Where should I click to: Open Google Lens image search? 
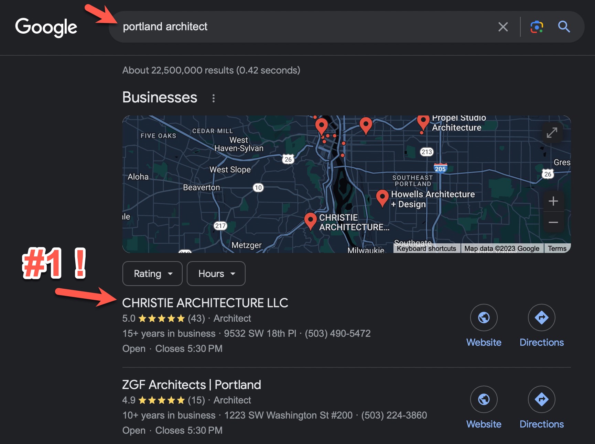(537, 27)
